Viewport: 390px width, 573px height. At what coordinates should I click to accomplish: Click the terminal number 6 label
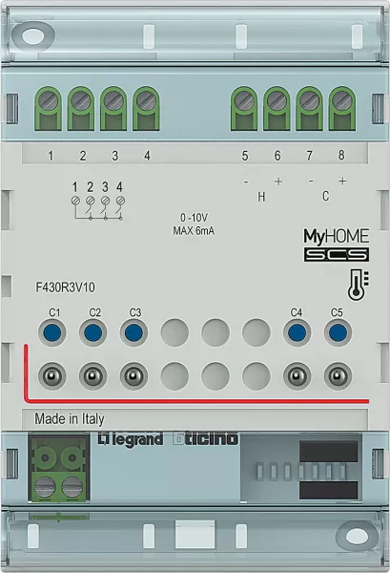pyautogui.click(x=277, y=156)
